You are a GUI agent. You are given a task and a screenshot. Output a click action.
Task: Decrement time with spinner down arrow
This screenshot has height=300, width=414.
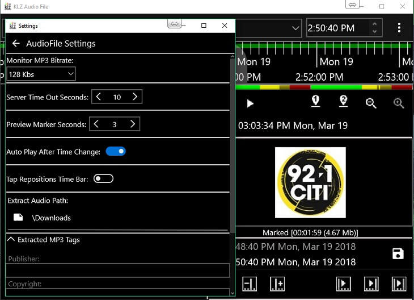tap(374, 31)
